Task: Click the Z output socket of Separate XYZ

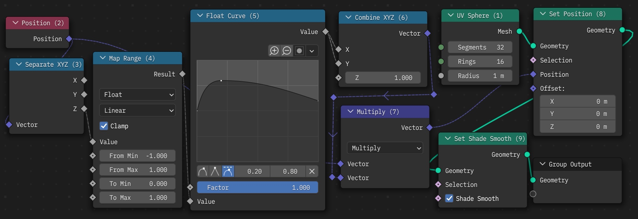Action: 84,109
